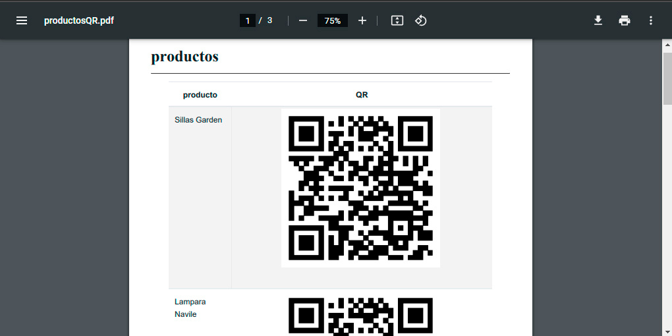The height and width of the screenshot is (336, 672).
Task: Click the zoom in plus icon
Action: coord(362,20)
